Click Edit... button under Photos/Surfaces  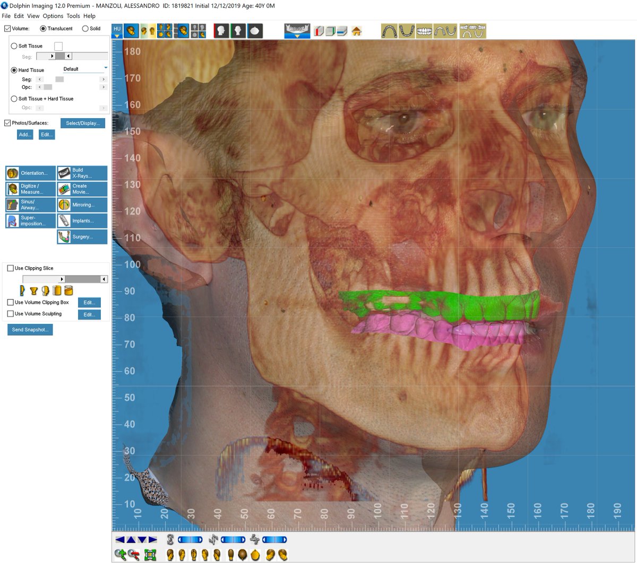(47, 135)
